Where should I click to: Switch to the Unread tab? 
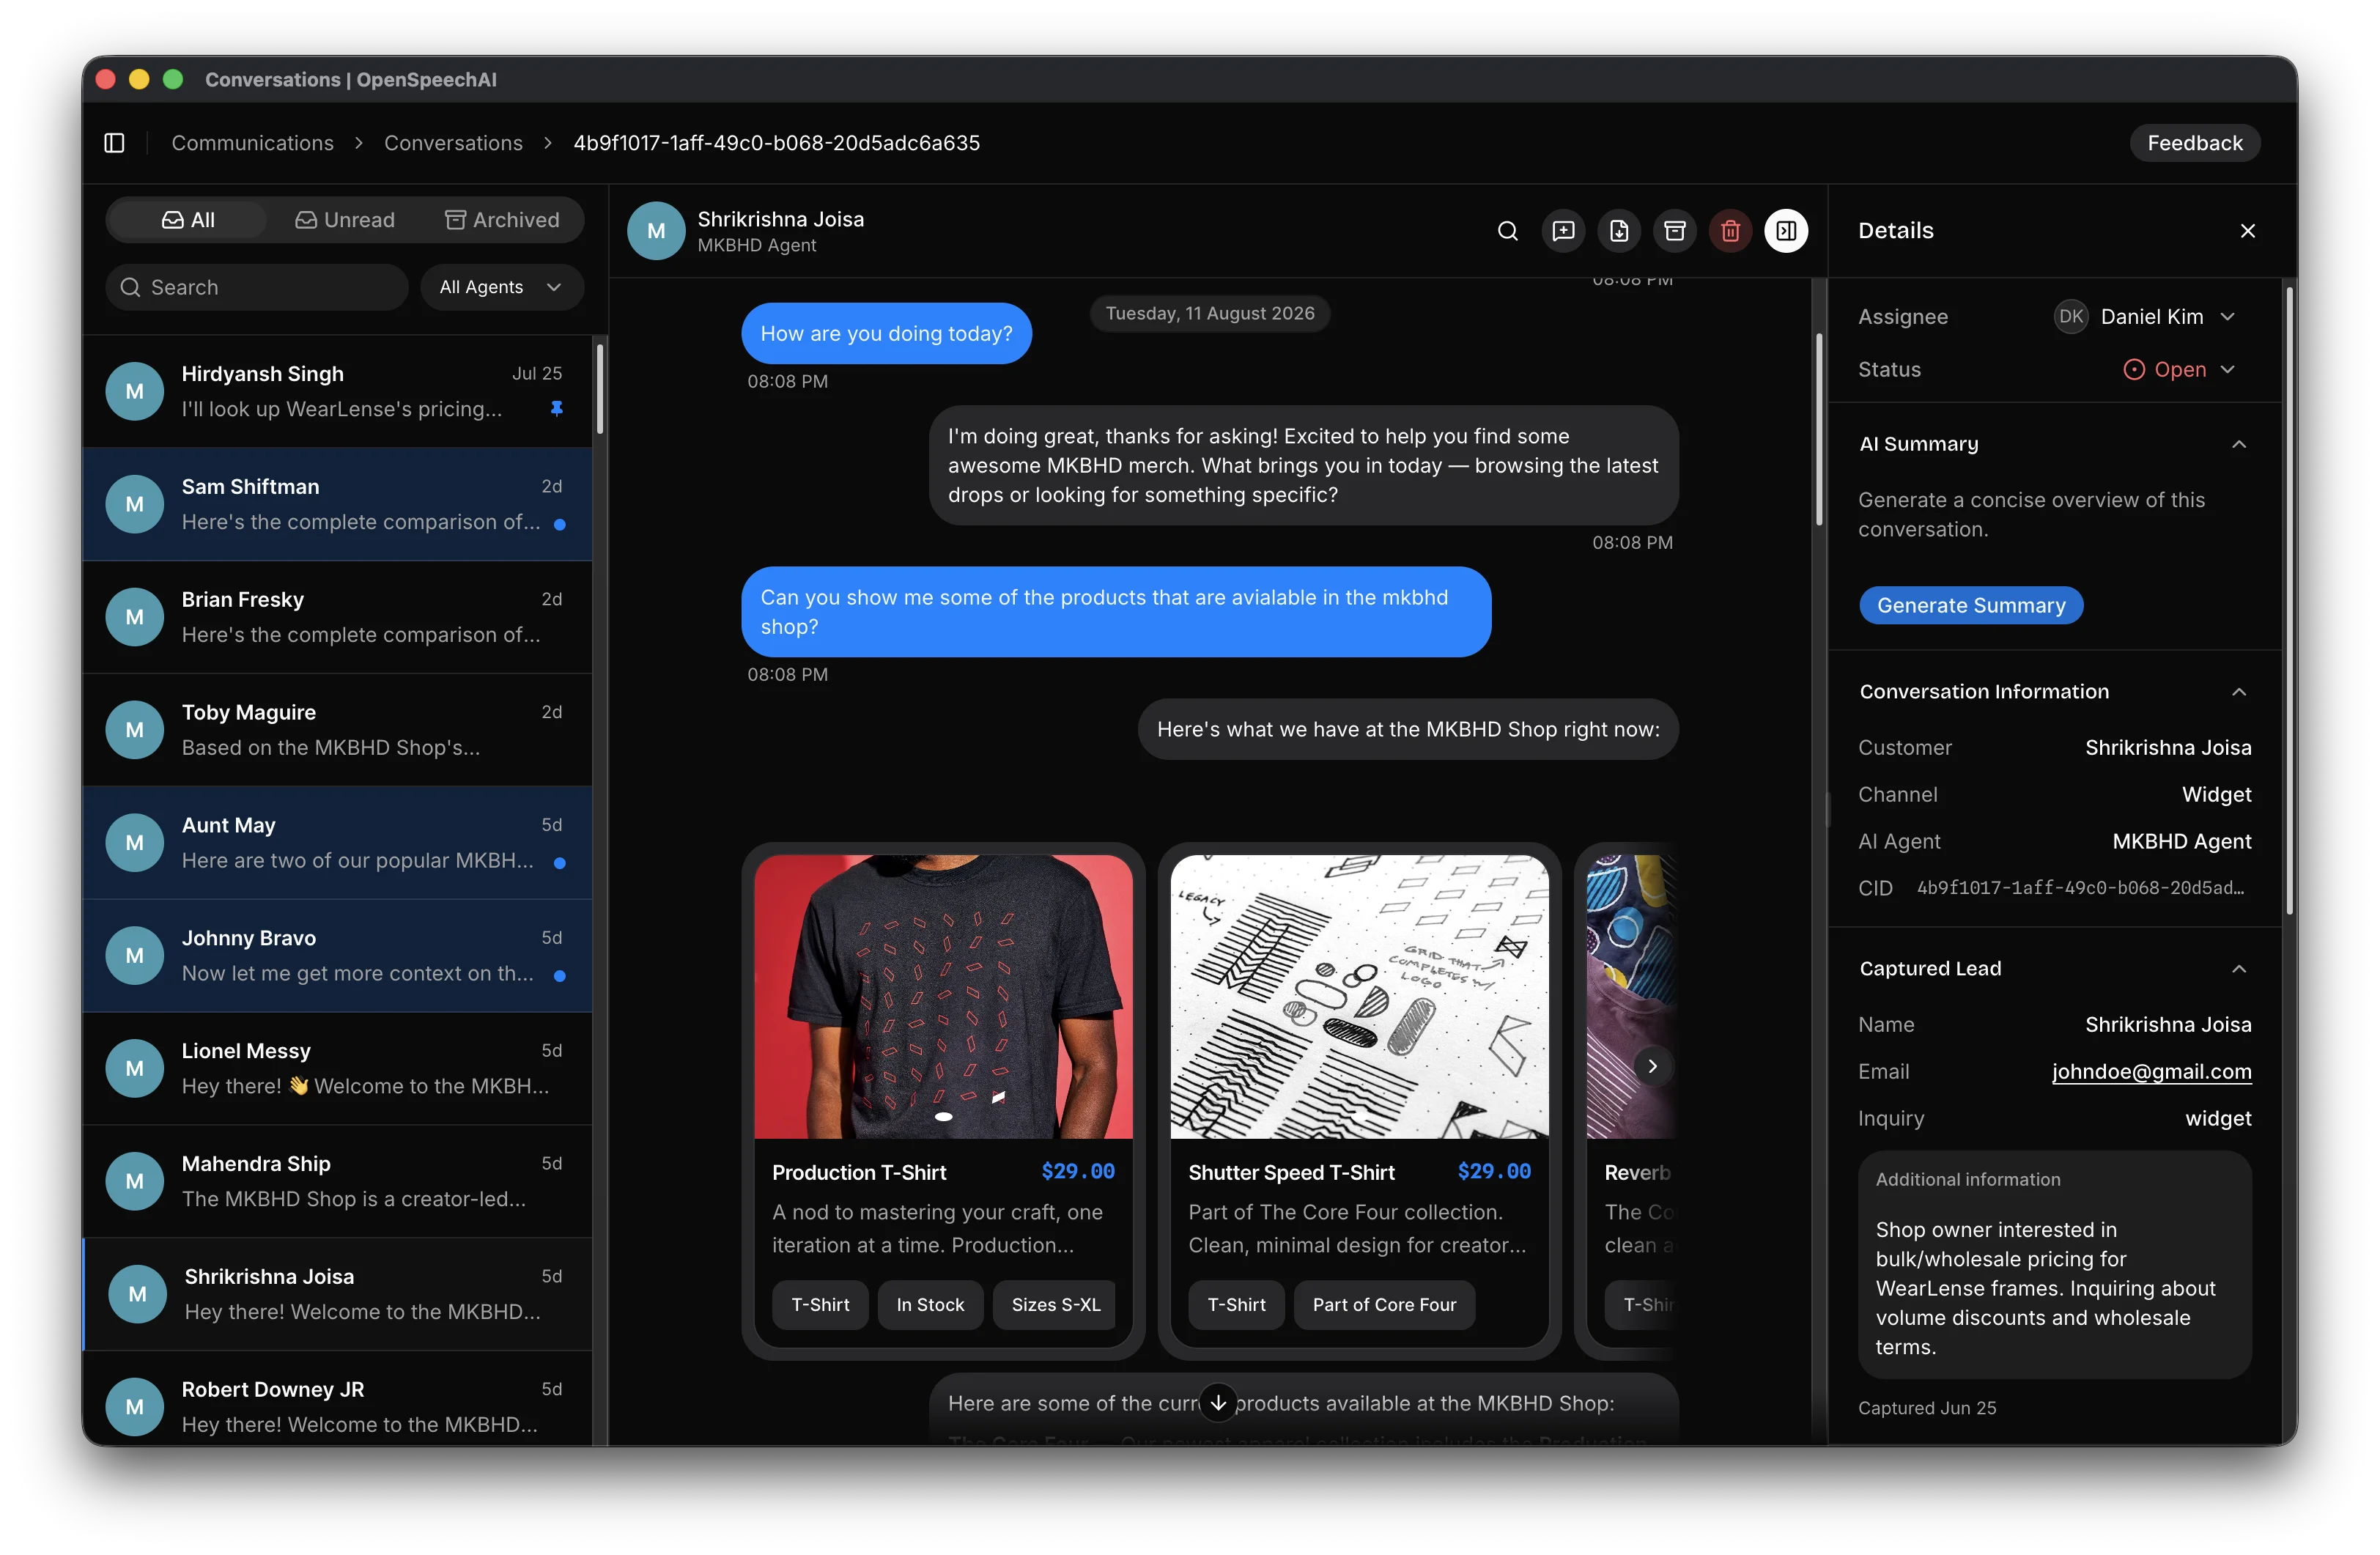(x=345, y=220)
